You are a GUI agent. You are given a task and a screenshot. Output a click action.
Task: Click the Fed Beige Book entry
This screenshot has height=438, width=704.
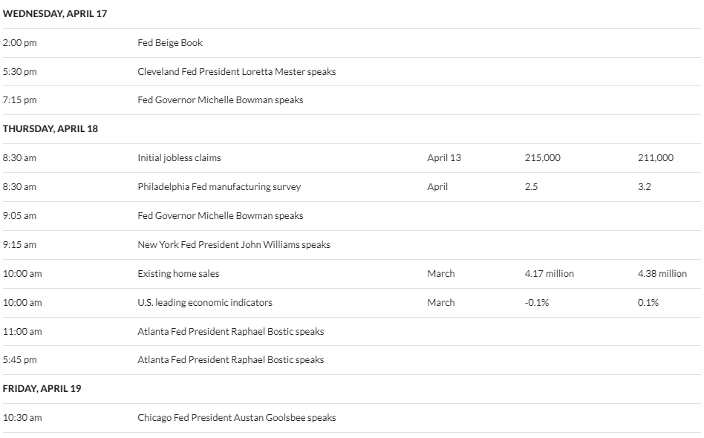point(170,42)
